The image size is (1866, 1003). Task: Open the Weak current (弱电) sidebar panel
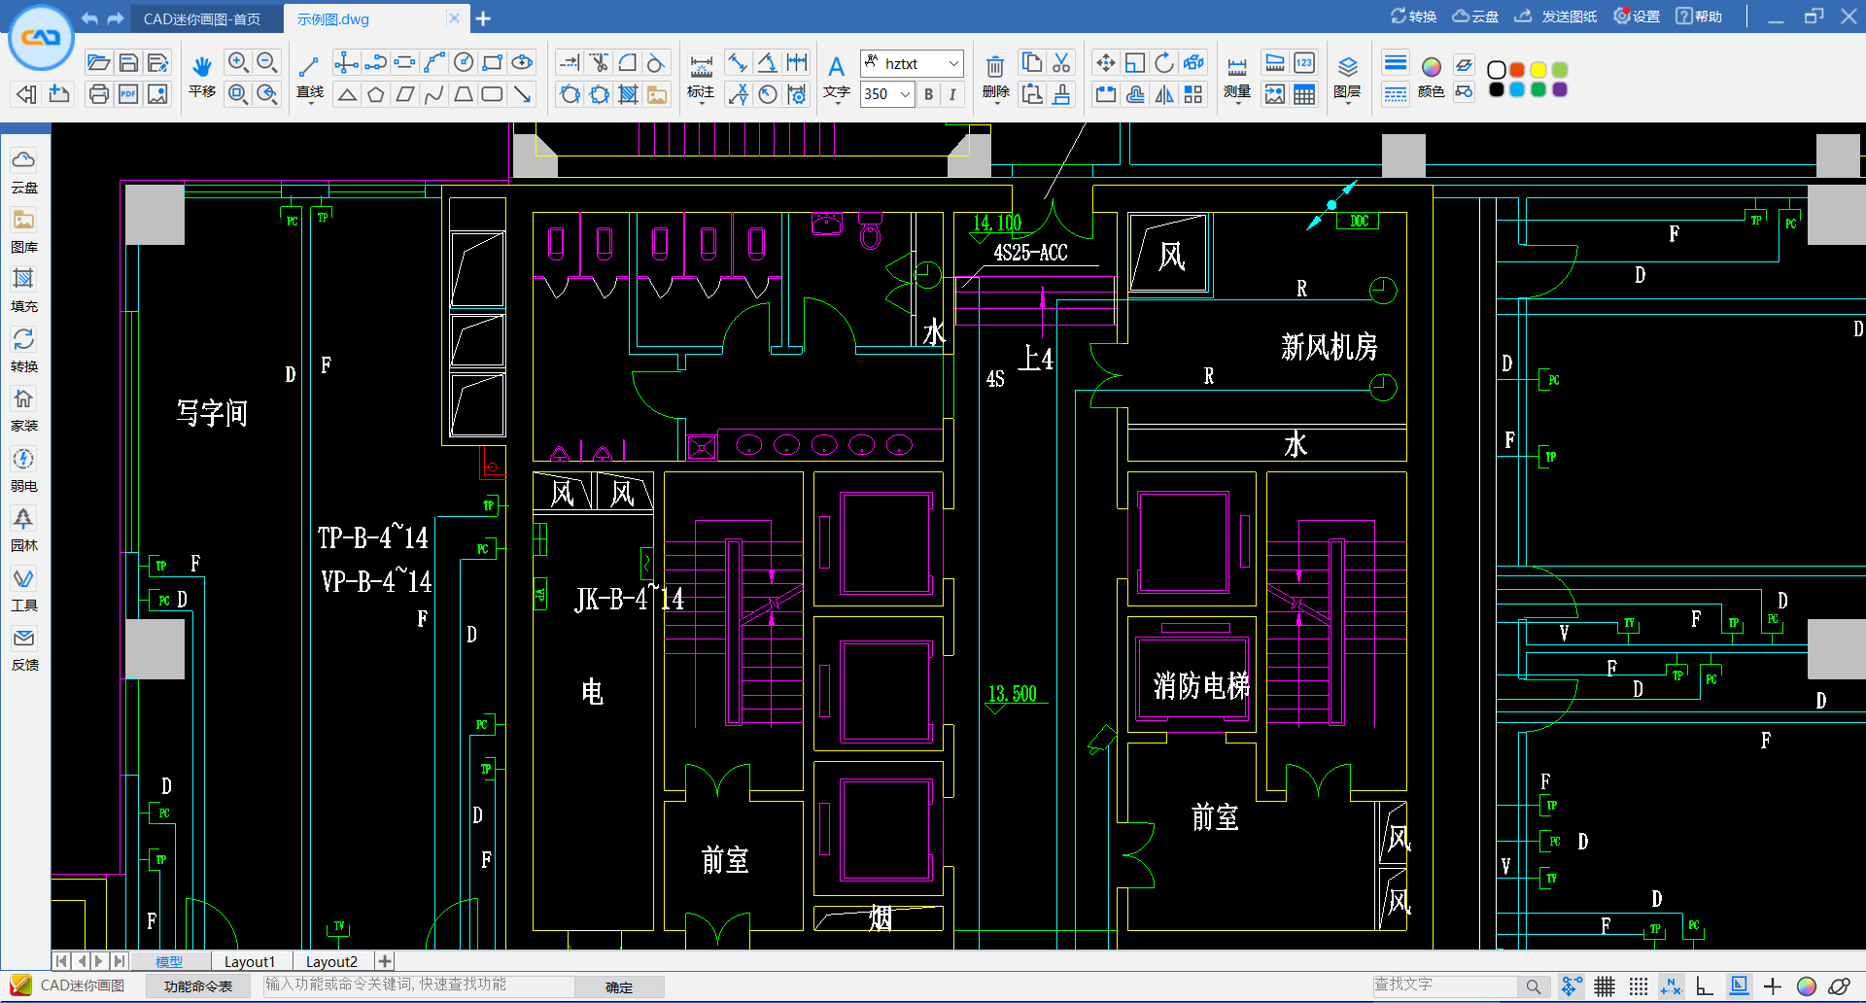pyautogui.click(x=24, y=470)
